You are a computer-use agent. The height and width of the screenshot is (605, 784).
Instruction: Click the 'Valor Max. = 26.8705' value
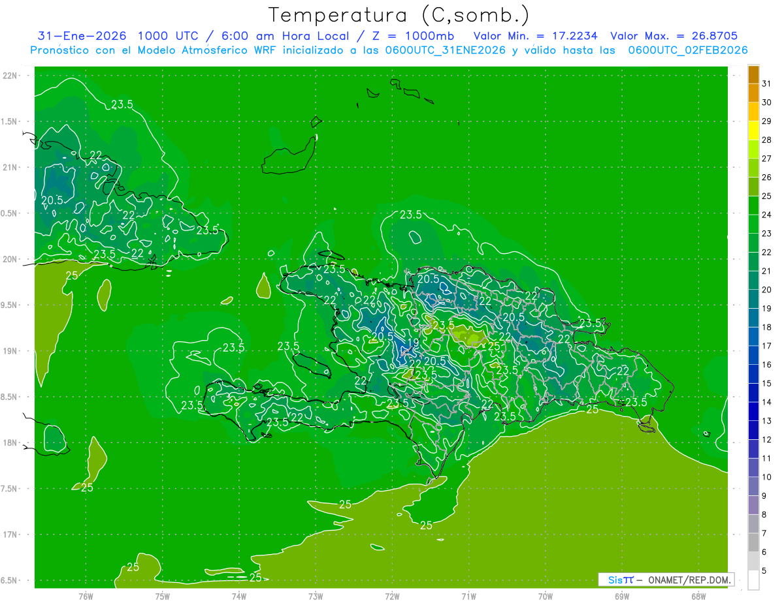[x=674, y=36]
